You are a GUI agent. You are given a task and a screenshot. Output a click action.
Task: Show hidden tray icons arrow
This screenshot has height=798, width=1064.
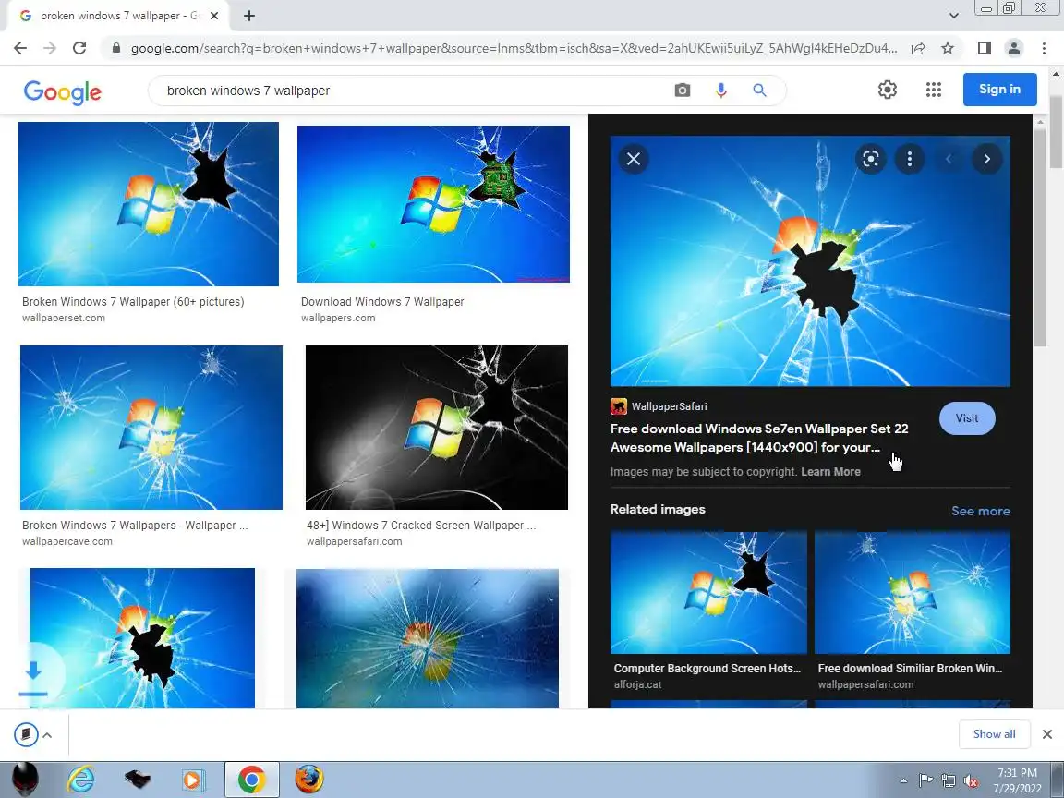(903, 780)
